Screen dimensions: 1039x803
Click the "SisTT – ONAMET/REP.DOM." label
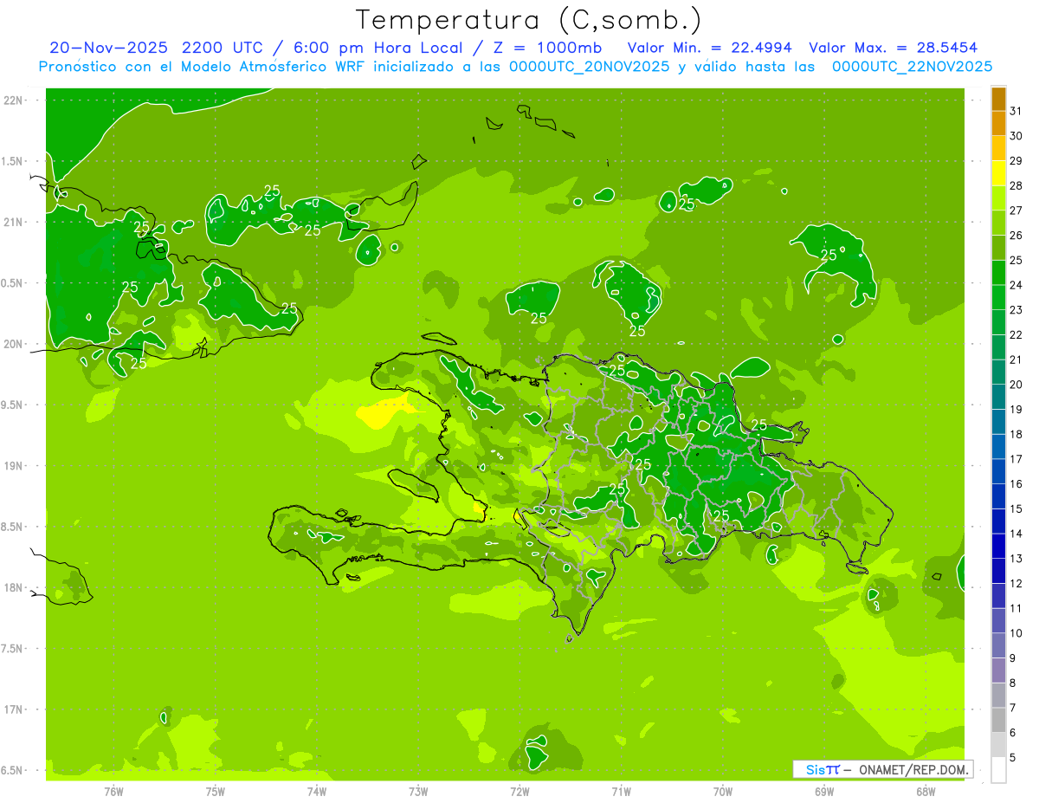(882, 769)
